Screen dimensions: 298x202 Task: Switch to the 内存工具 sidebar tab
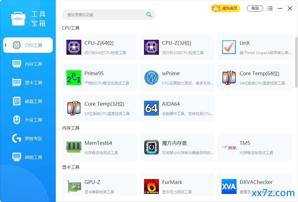pyautogui.click(x=28, y=64)
